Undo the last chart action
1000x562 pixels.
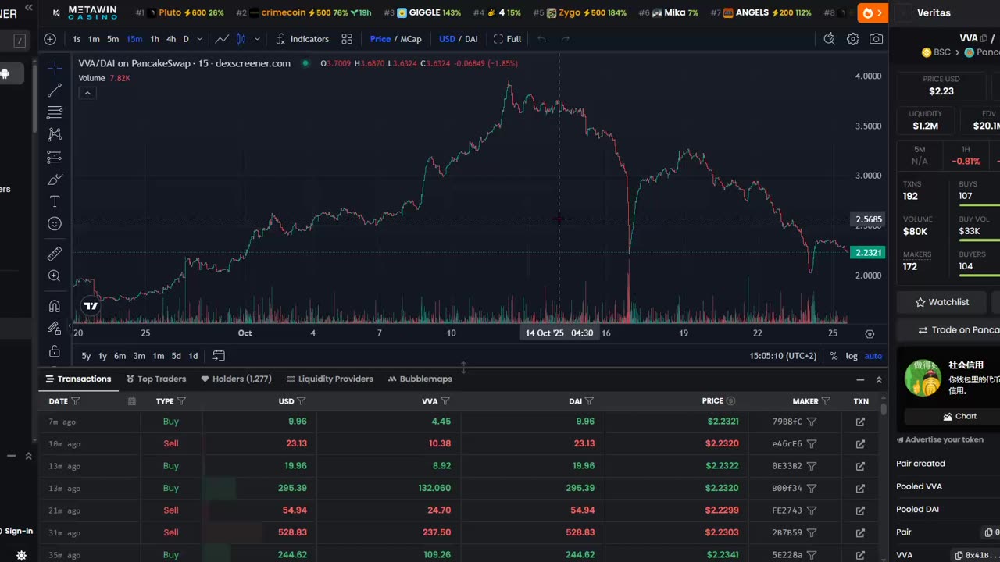(x=542, y=39)
